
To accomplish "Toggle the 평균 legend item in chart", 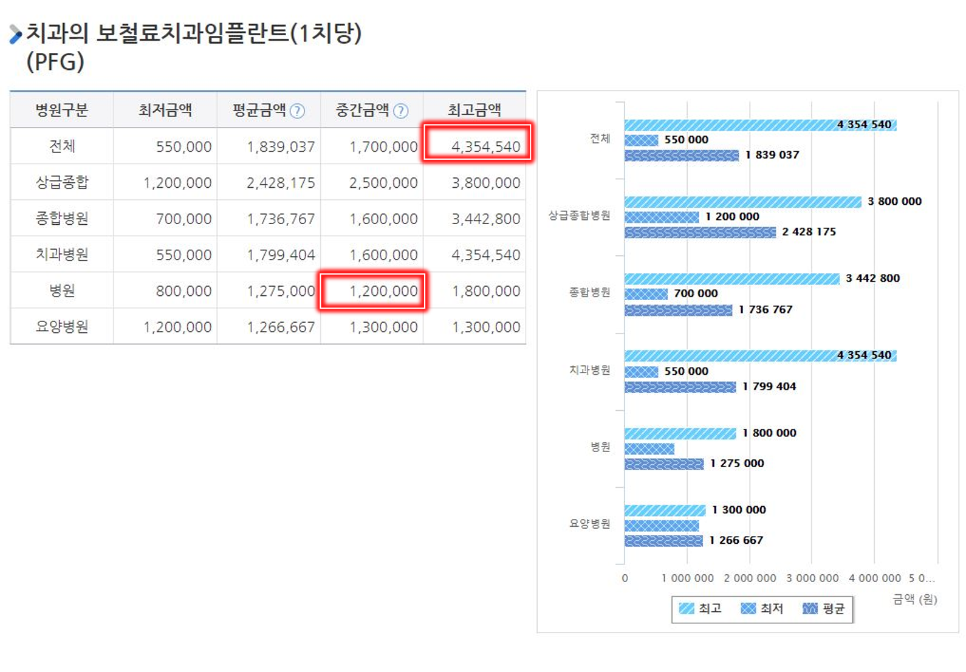I will tap(824, 608).
